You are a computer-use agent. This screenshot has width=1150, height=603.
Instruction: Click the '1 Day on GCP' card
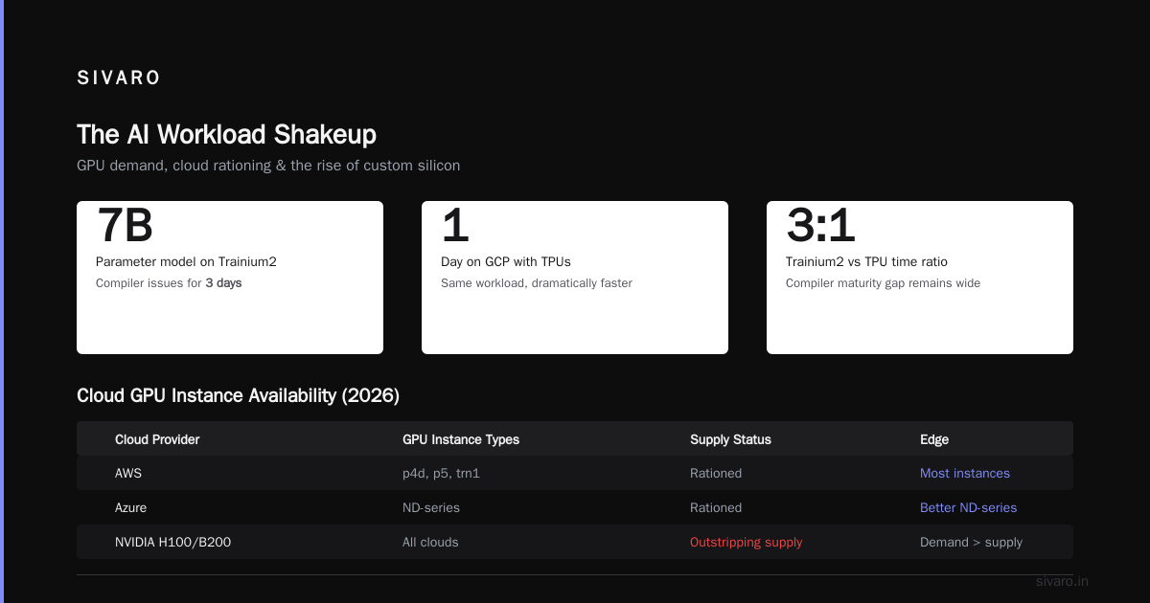tap(575, 278)
